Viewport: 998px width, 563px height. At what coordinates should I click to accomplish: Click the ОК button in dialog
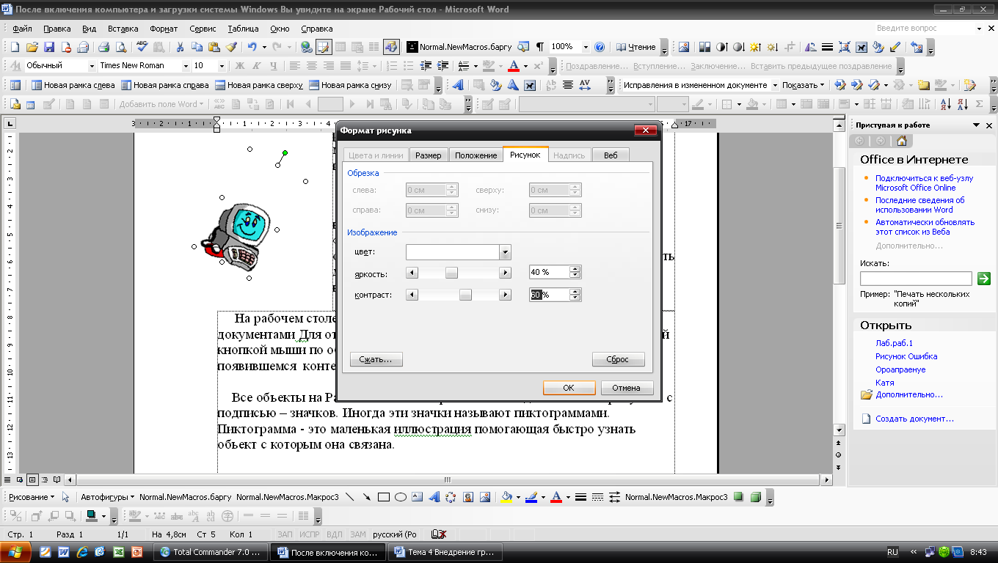(x=569, y=388)
